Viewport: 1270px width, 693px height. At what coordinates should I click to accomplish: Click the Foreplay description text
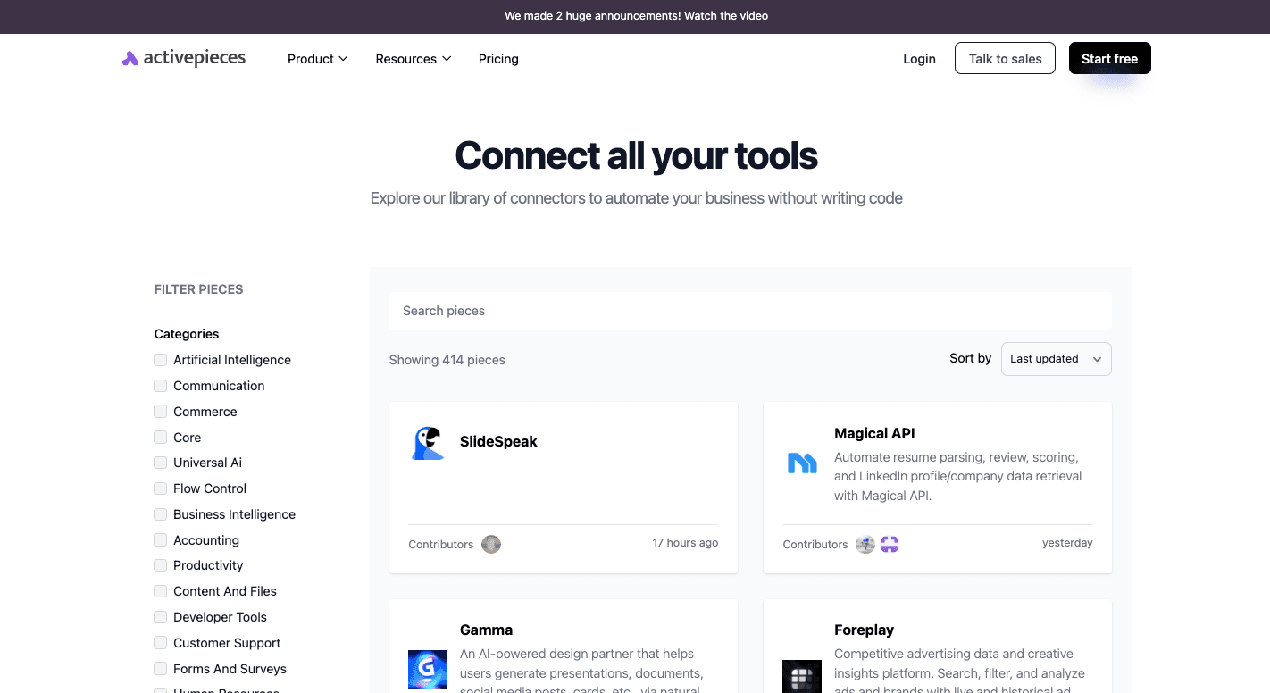point(959,670)
